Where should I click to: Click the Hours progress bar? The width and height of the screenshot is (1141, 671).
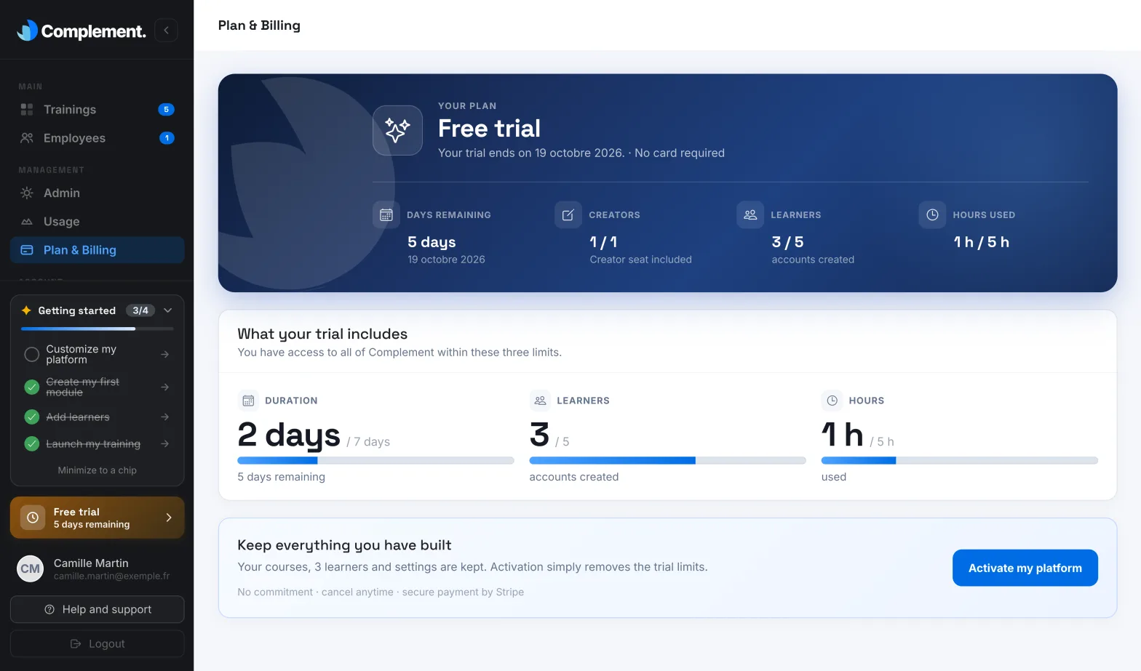pos(959,460)
